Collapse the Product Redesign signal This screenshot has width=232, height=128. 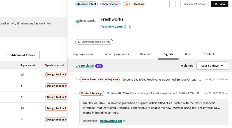(77, 93)
